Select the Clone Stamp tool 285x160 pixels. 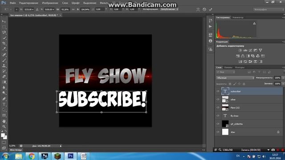point(4,66)
